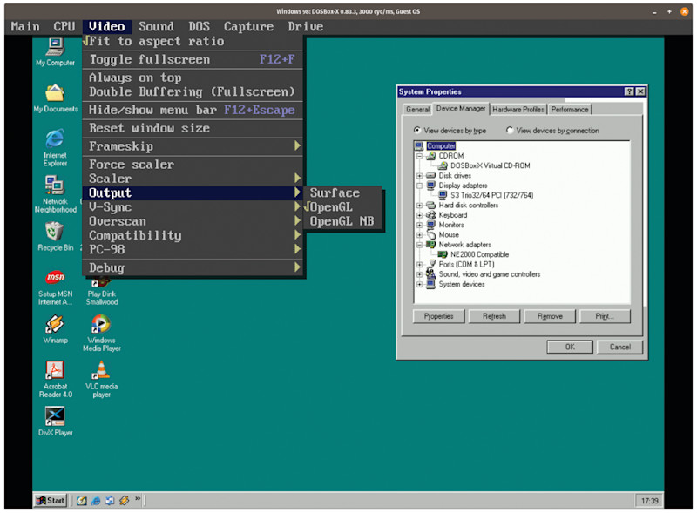Viewport: 697px width, 513px height.
Task: Toggle Double Buffering (Fullscreen) option
Action: click(193, 92)
